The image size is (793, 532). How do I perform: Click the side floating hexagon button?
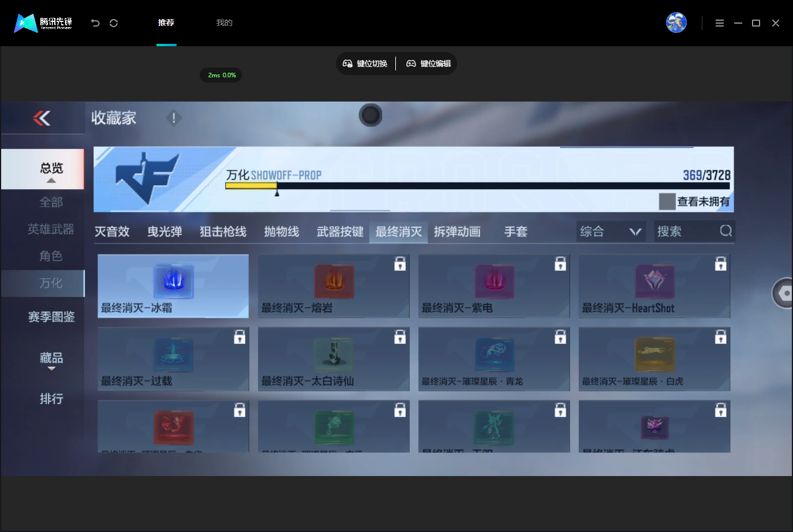click(x=783, y=293)
